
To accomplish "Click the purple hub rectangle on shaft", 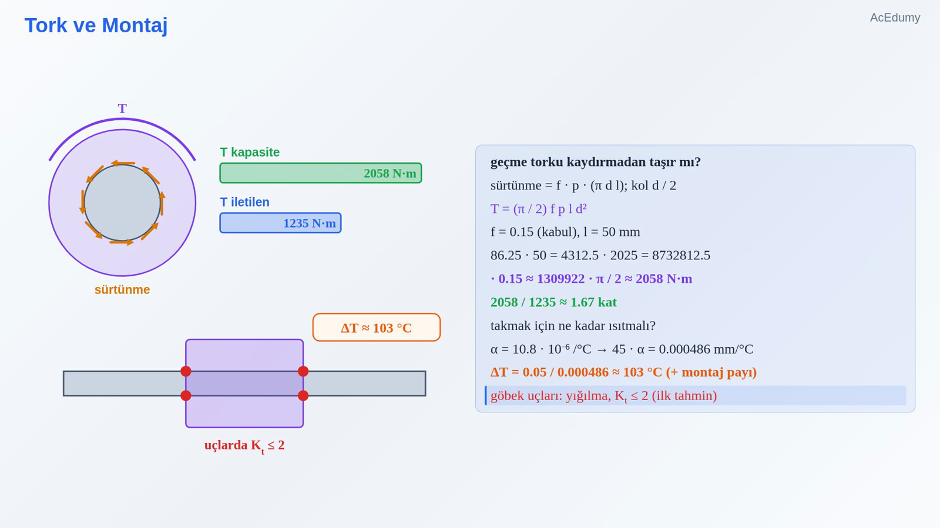I will 244,384.
